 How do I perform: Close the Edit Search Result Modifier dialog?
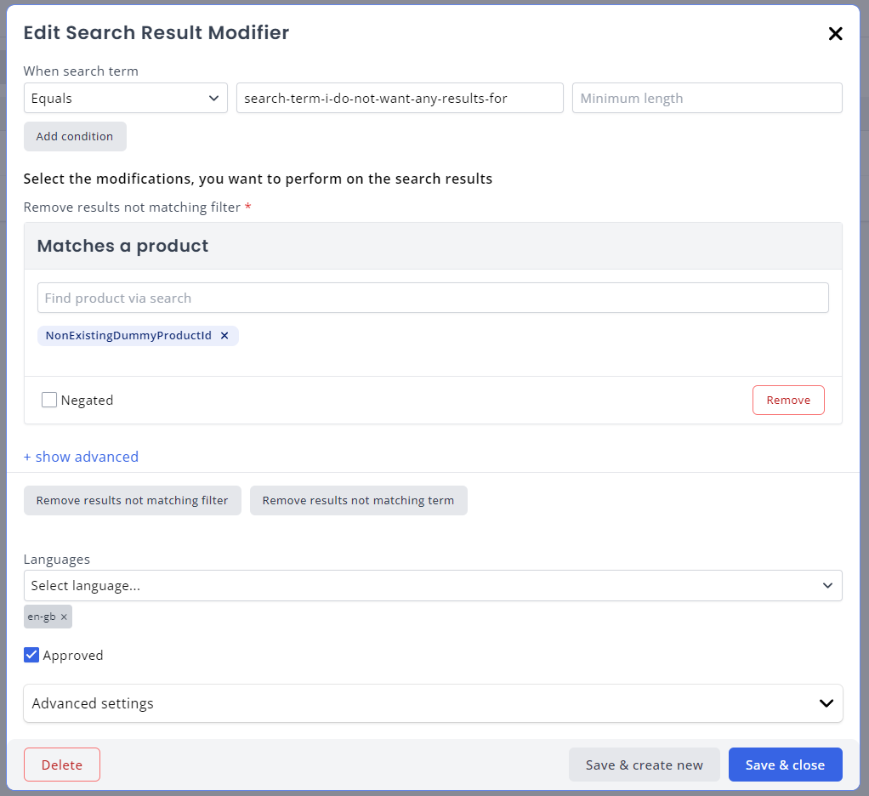click(x=835, y=33)
